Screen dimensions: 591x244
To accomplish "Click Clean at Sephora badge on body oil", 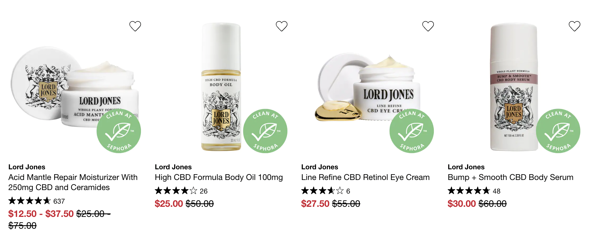I will pos(265,131).
